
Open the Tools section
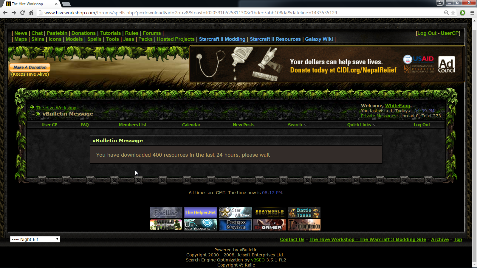112,39
